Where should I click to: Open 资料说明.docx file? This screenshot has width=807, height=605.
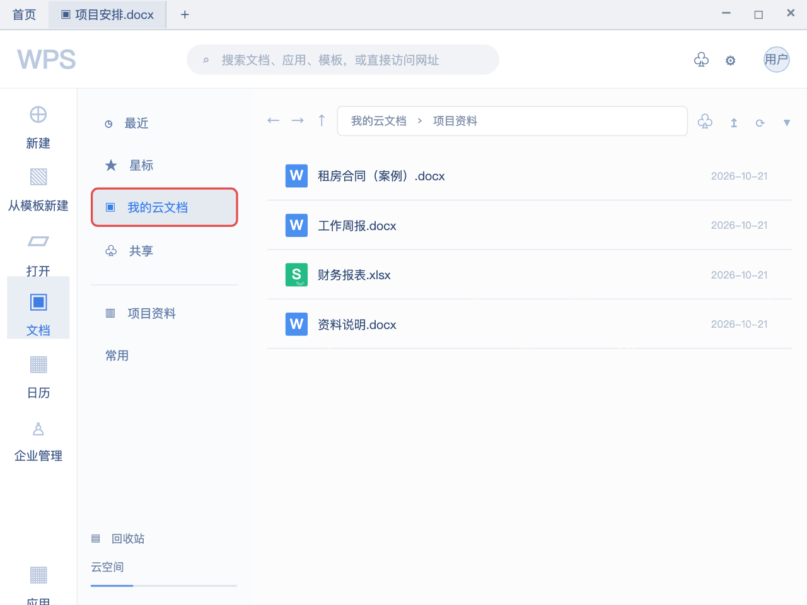coord(530,324)
